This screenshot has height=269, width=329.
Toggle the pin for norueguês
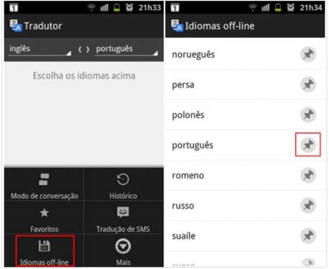[x=308, y=54]
